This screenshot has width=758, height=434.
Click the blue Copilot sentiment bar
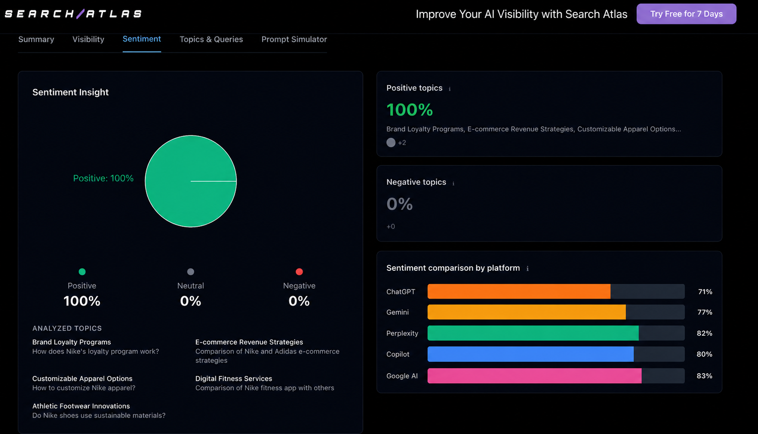click(x=531, y=354)
